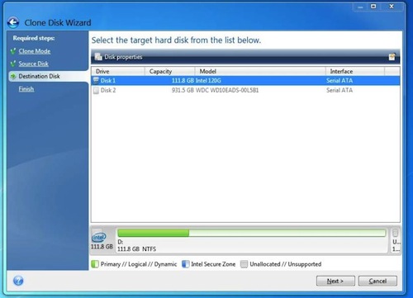Sort by the Model column header
This screenshot has height=298, width=413.
(x=260, y=71)
